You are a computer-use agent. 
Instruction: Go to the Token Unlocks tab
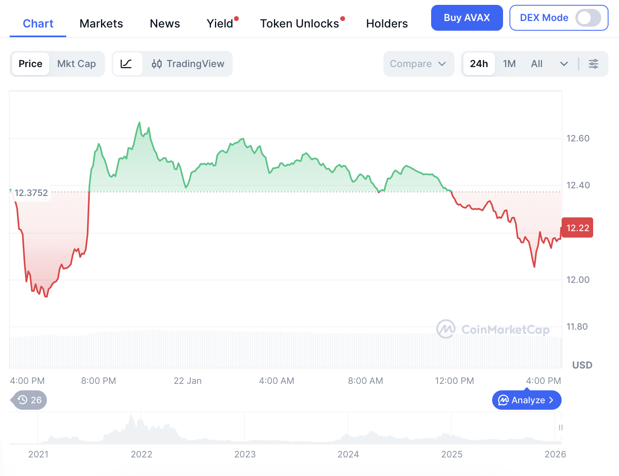[299, 23]
